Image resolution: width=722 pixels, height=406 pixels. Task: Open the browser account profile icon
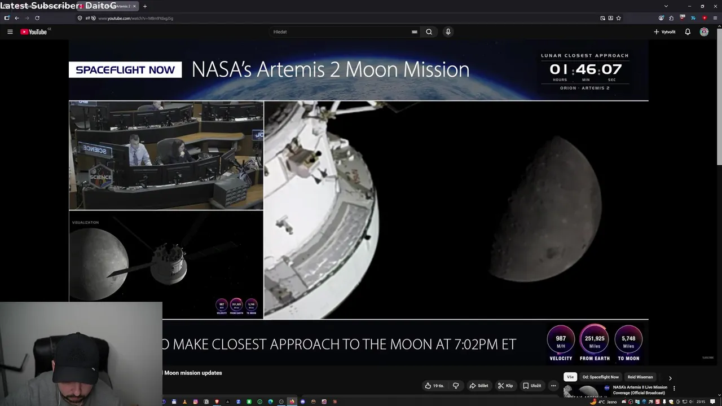point(661,18)
